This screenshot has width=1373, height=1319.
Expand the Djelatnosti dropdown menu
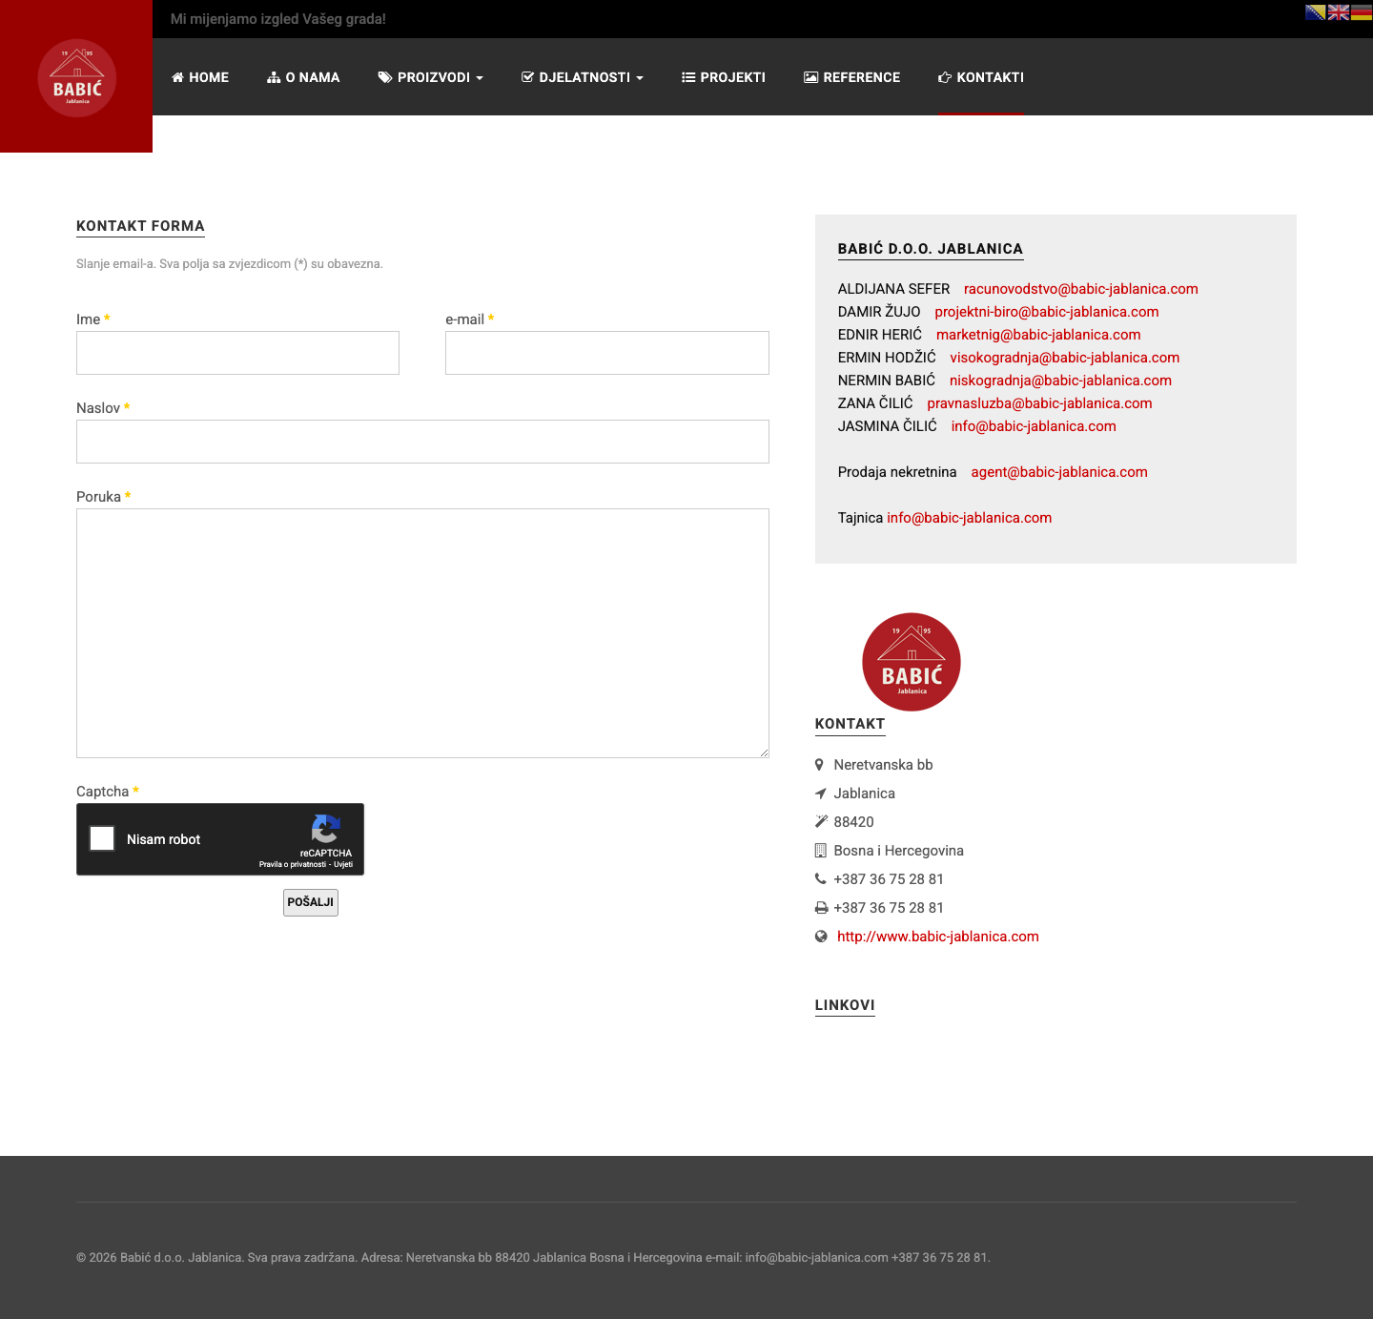583,77
